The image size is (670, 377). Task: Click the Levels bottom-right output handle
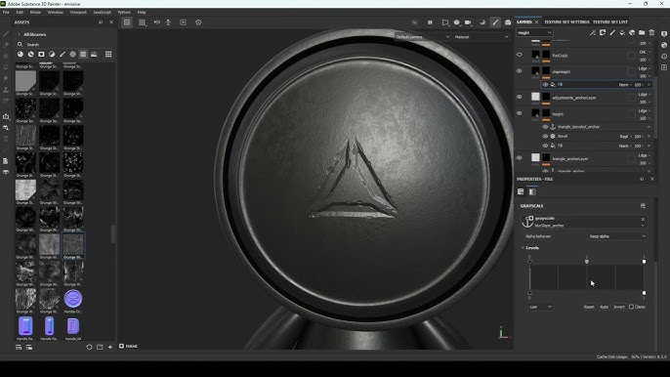point(644,293)
